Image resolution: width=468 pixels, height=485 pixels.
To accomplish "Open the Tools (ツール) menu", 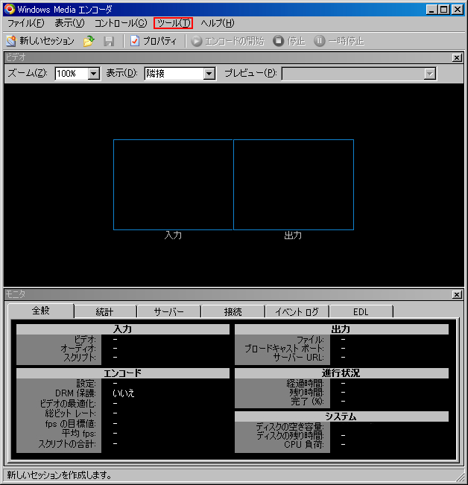I will (173, 23).
